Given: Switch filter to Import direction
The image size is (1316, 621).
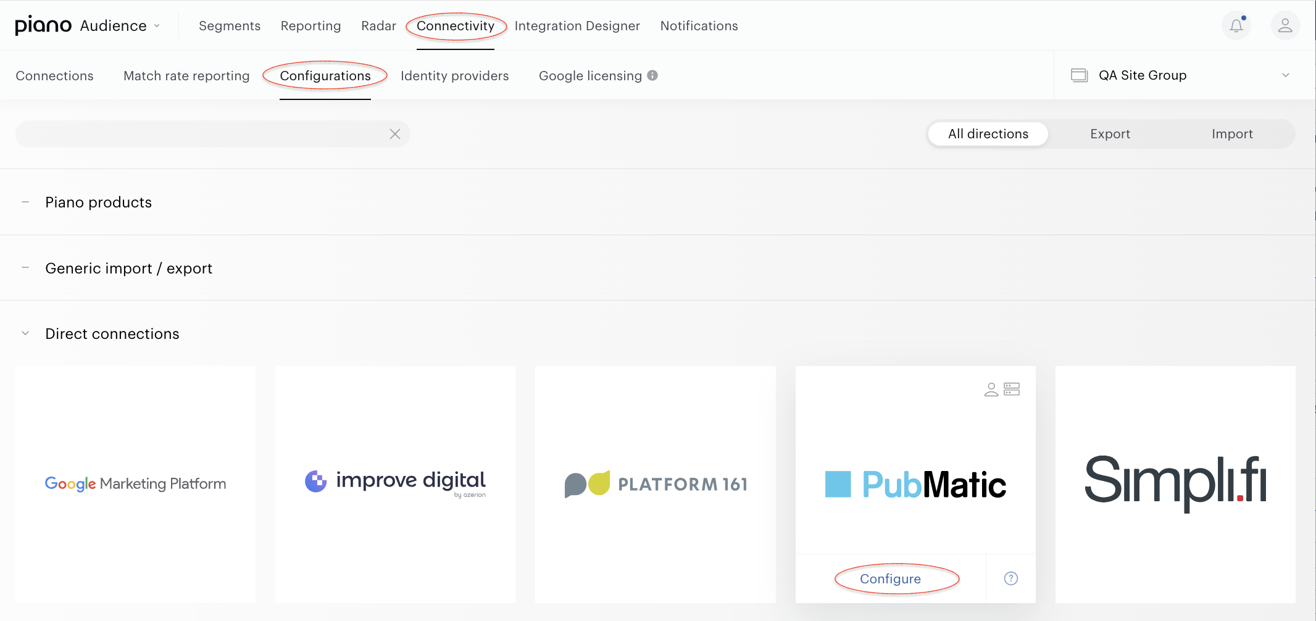Looking at the screenshot, I should (1232, 134).
